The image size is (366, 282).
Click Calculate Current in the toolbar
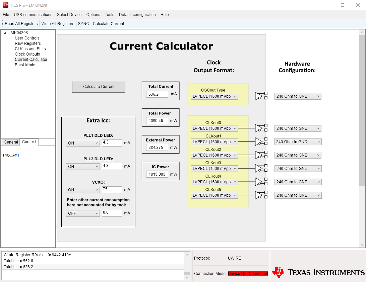click(x=108, y=23)
